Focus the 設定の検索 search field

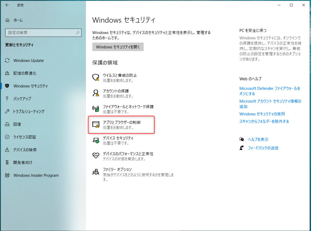[x=43, y=32]
